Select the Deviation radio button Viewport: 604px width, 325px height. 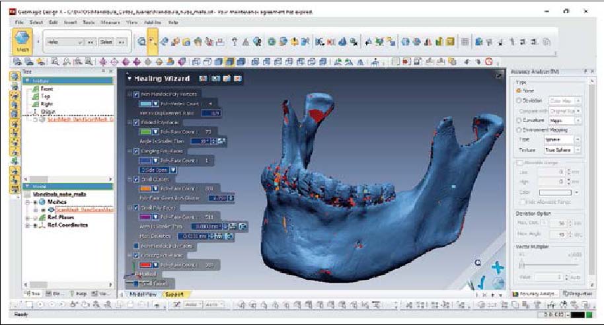[519, 101]
